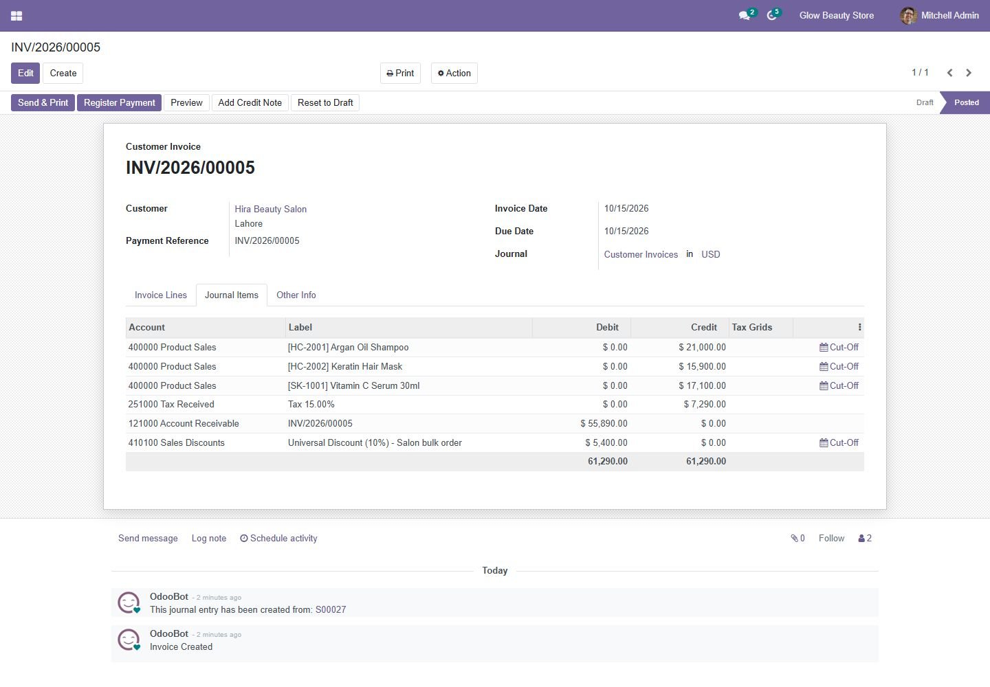Open the Other Info tab
Viewport: 990px width, 687px height.
(x=296, y=295)
